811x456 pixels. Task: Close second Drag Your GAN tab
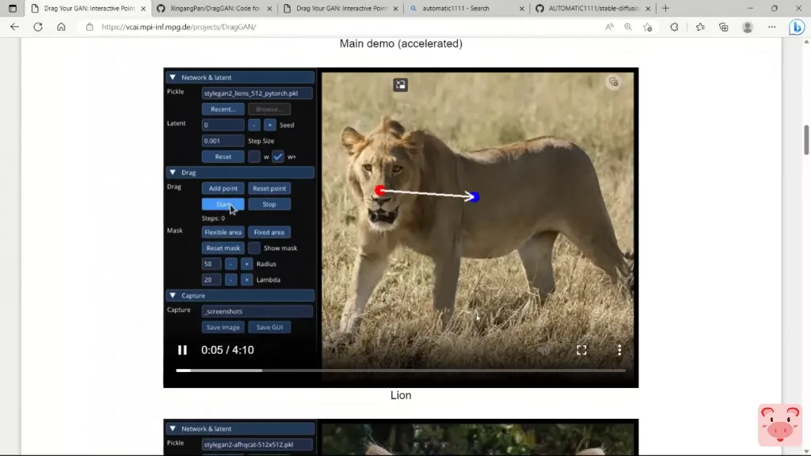396,8
